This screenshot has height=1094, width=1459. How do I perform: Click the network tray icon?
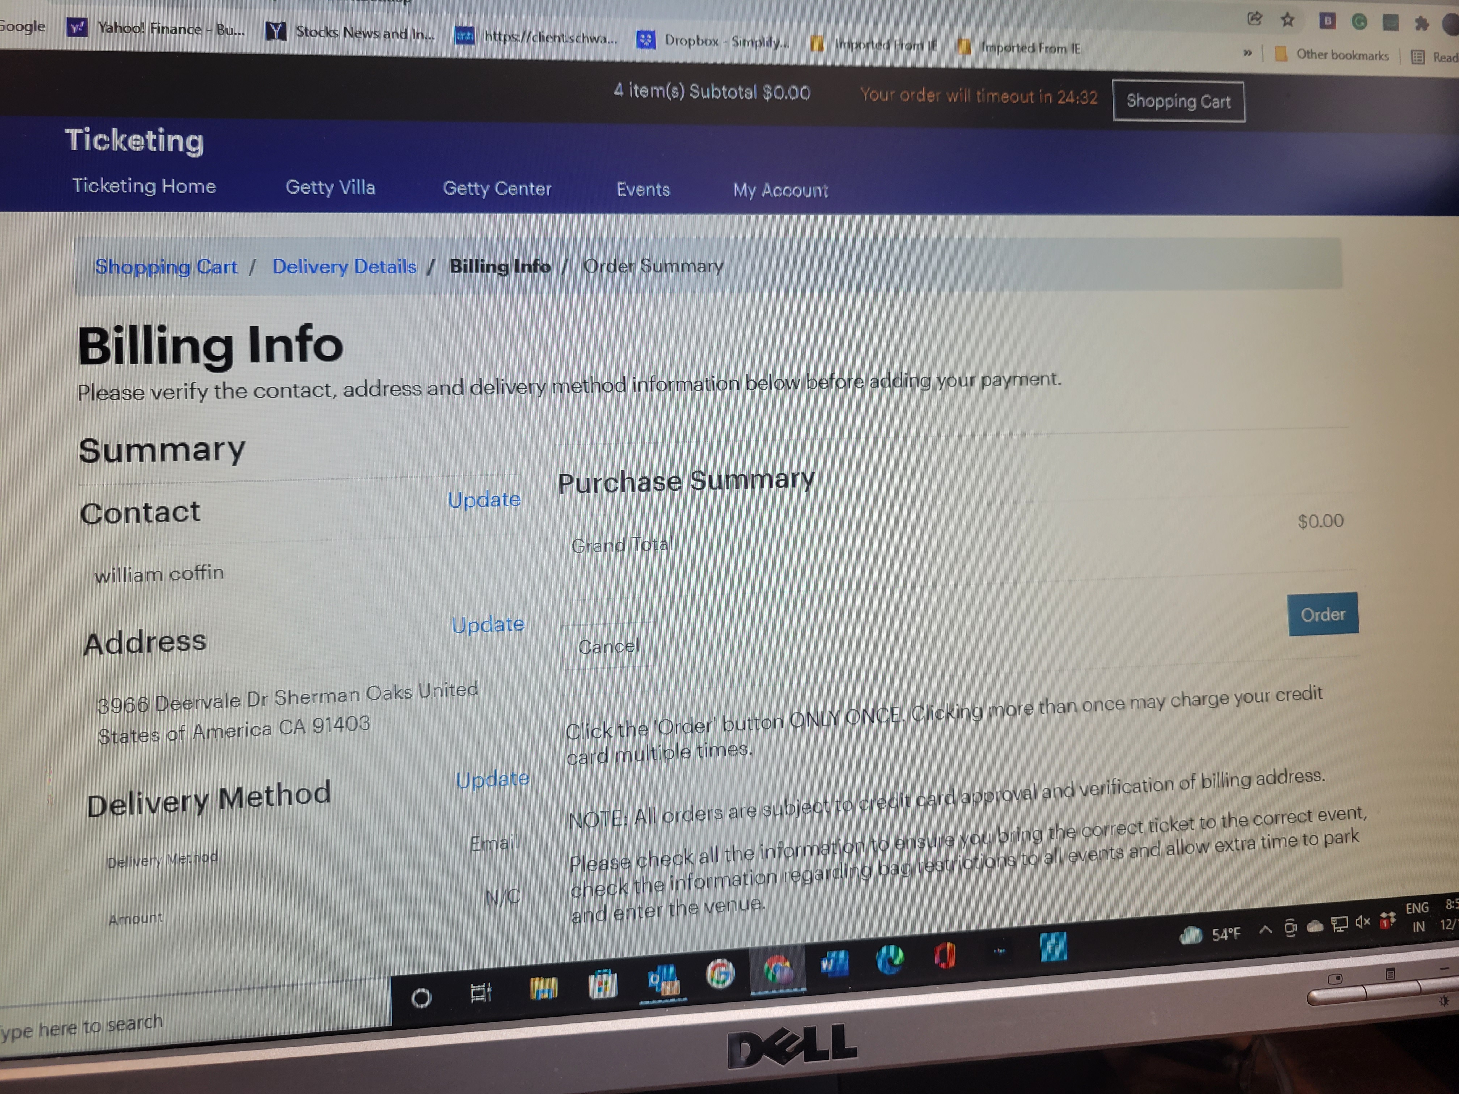point(1339,924)
